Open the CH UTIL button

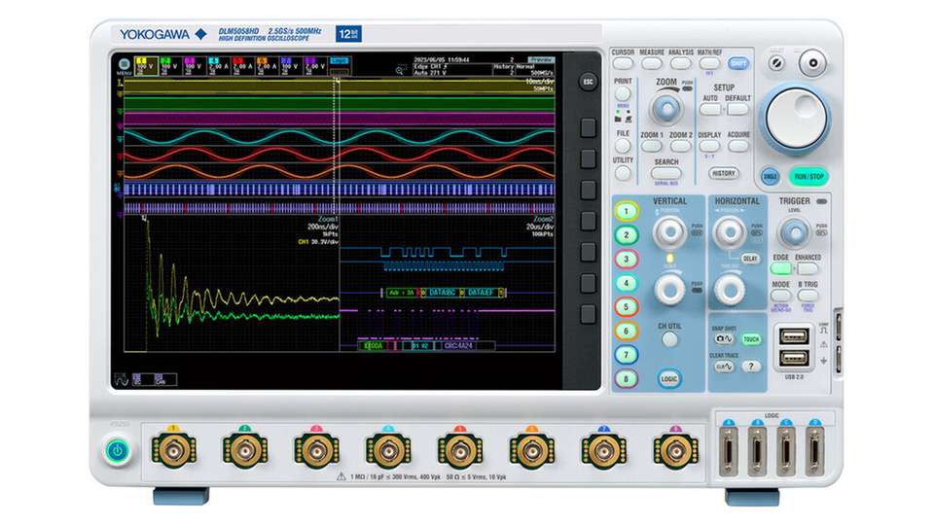pos(669,339)
